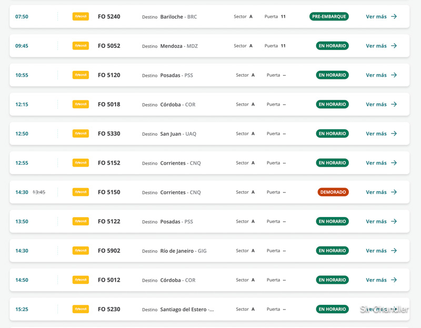Image resolution: width=421 pixels, height=328 pixels.
Task: Click the airline icon for flight FO 5902
Action: tap(81, 251)
